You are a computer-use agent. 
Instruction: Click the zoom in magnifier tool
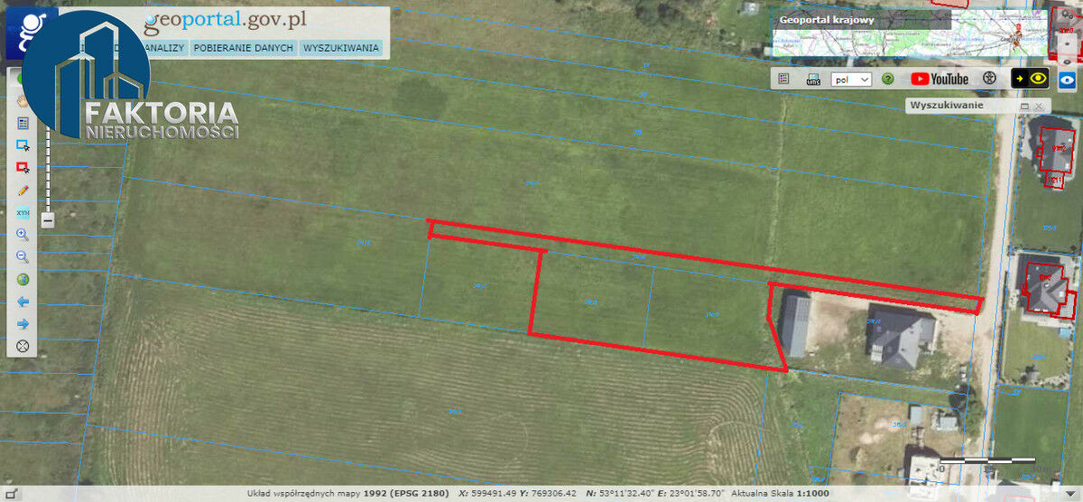click(23, 235)
